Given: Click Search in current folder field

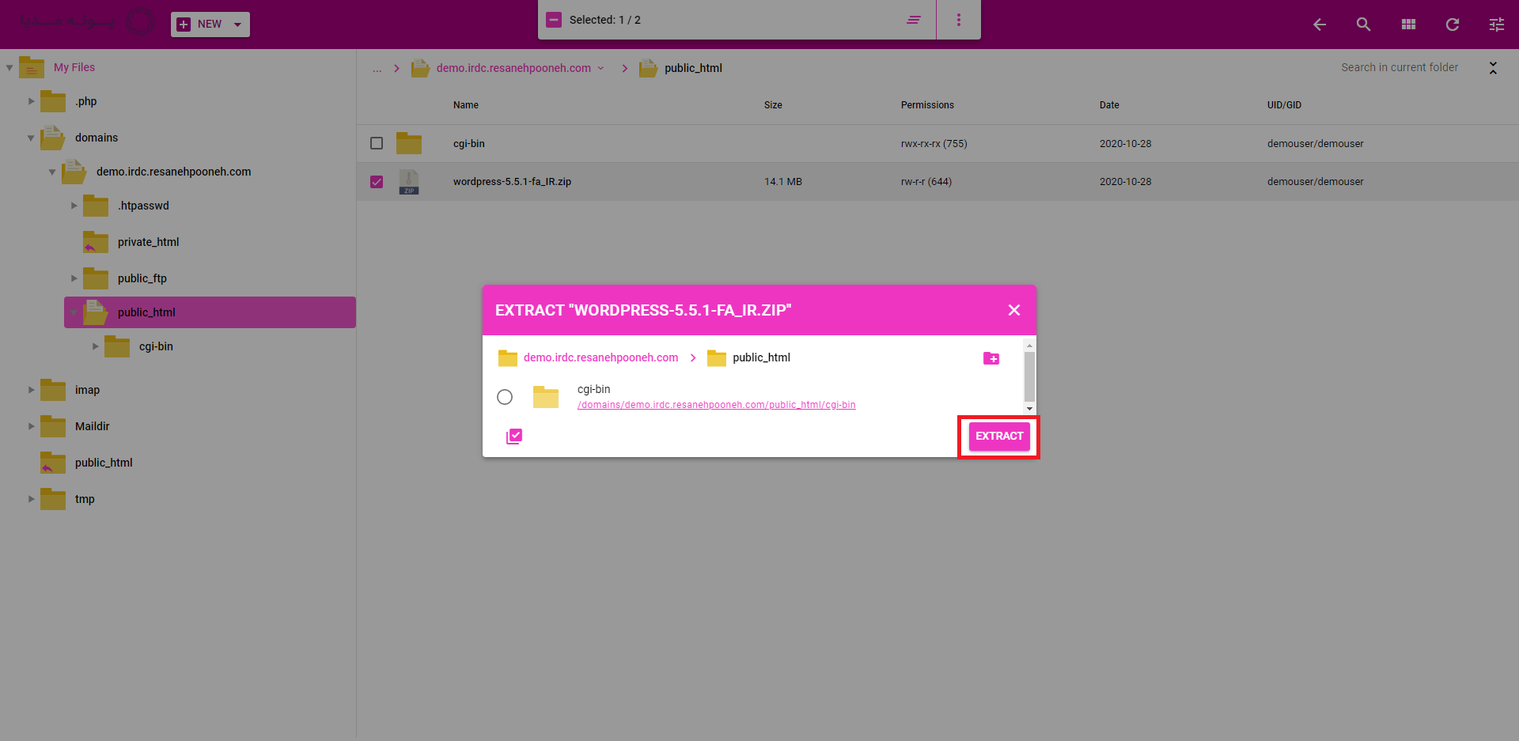Looking at the screenshot, I should 1400,67.
